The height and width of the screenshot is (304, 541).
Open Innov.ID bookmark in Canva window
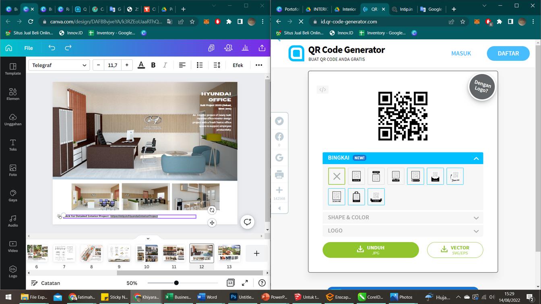[71, 33]
